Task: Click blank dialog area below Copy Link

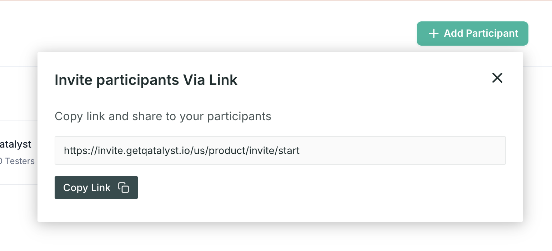Action: [x=280, y=210]
